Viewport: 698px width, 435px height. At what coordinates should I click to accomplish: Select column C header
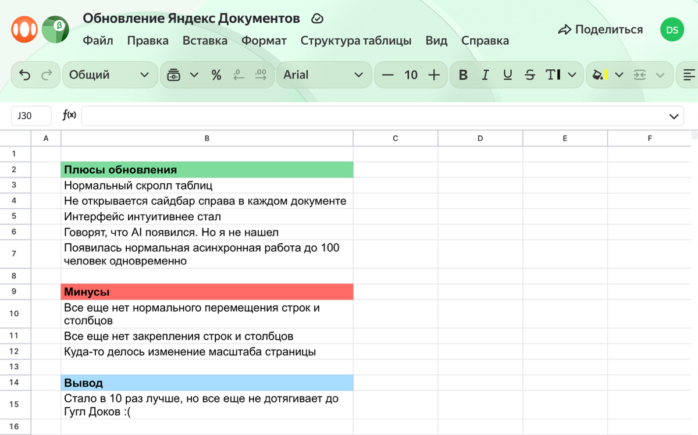[x=396, y=138]
